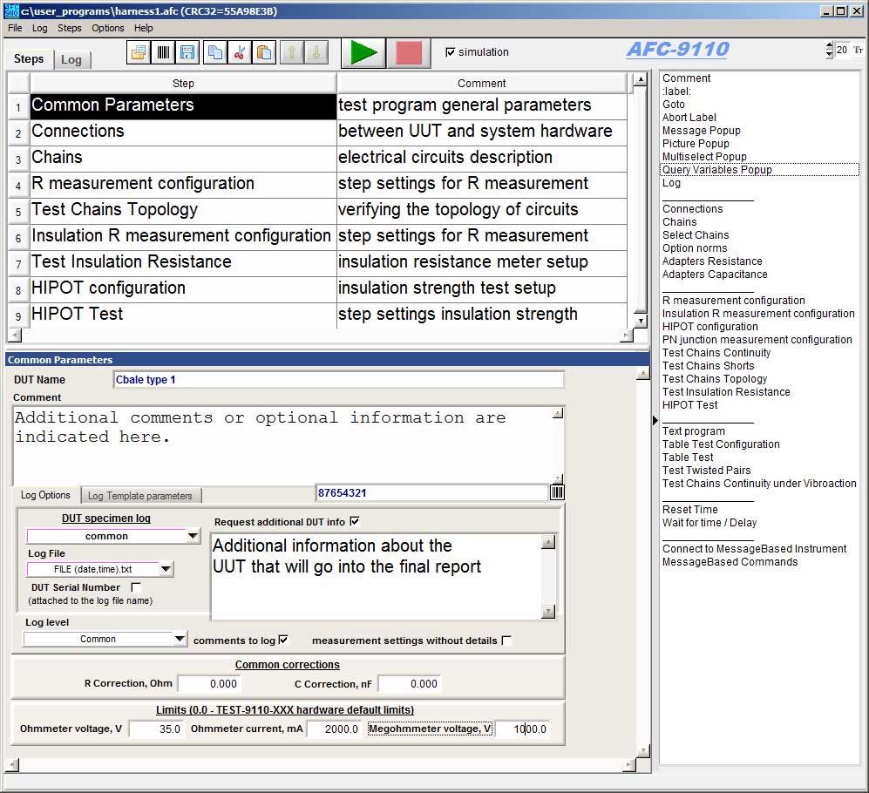Enable measurement settings without details checkbox
Image resolution: width=869 pixels, height=793 pixels.
point(506,640)
